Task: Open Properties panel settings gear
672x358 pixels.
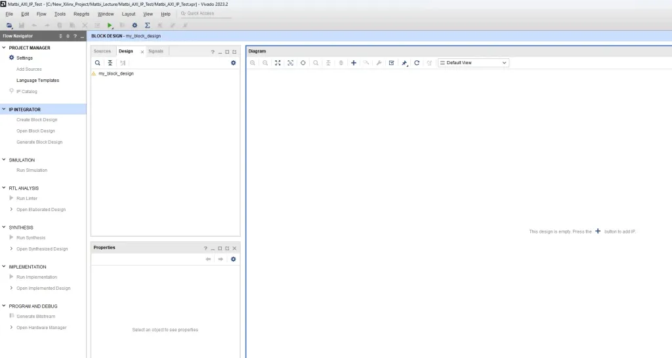Action: [233, 259]
